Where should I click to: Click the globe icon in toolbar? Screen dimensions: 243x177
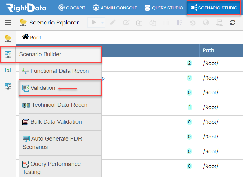206,23
